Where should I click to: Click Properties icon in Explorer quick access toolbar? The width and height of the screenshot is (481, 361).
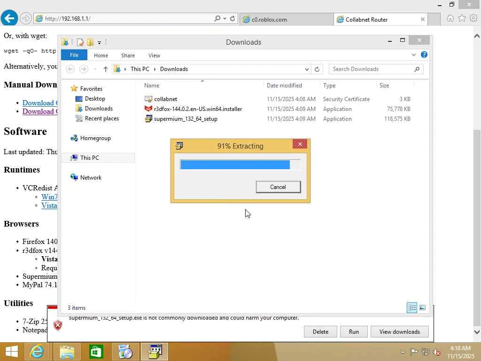(80, 42)
